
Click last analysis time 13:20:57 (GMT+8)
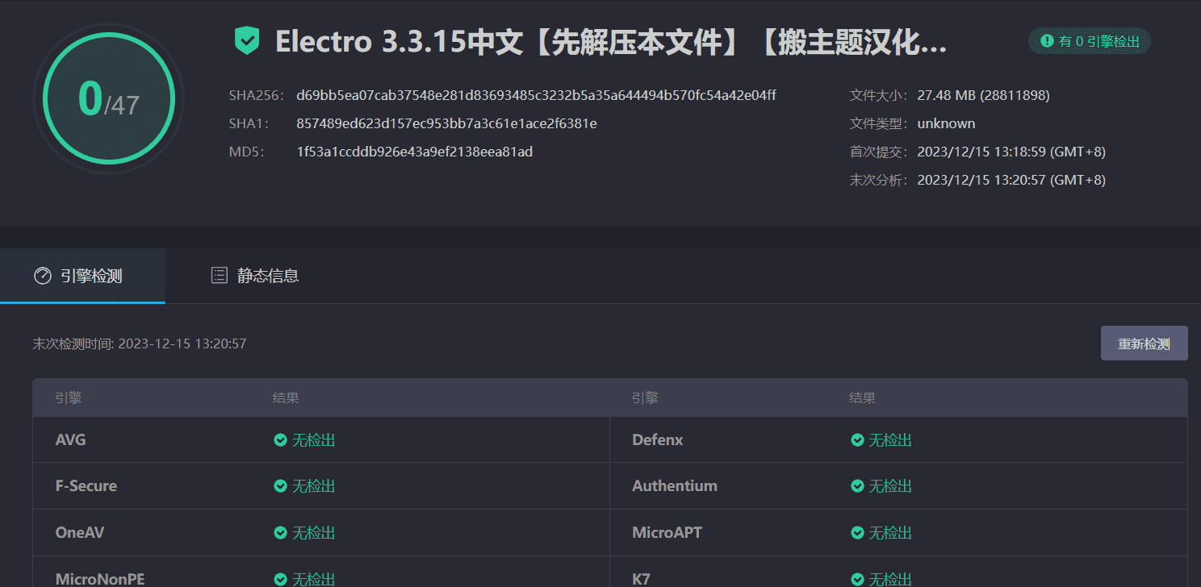[x=1011, y=180]
